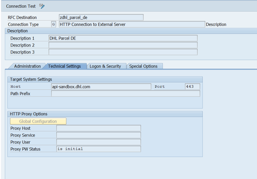Select the HTTP Connection to External Server field

point(132,24)
